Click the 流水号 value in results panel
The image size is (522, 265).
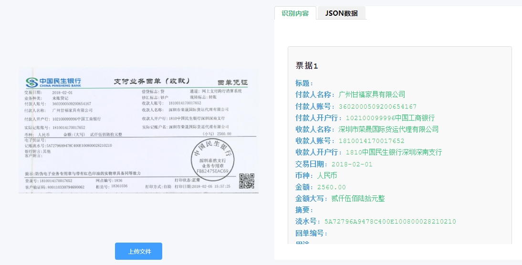[390, 222]
